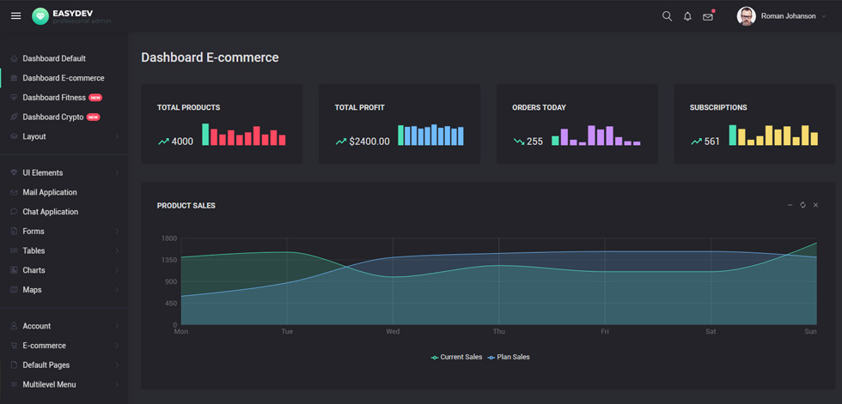The image size is (842, 404).
Task: Click the Orders Today downward trend arrow
Action: point(519,142)
